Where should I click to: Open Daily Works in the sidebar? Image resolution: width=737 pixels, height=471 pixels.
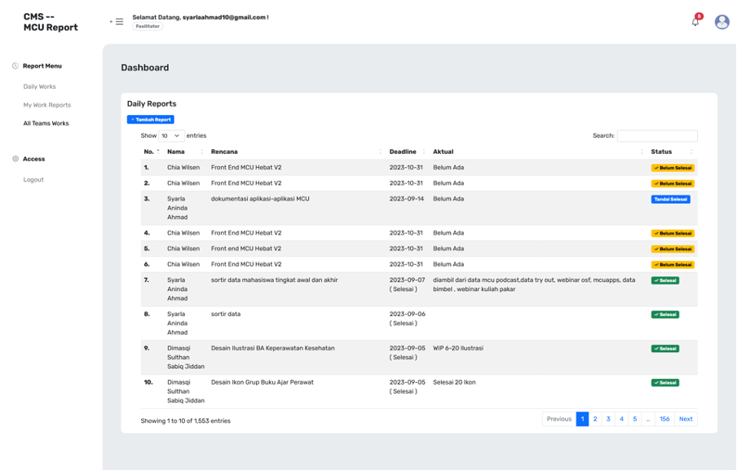(x=39, y=86)
